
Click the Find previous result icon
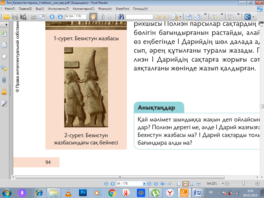[x=158, y=17]
